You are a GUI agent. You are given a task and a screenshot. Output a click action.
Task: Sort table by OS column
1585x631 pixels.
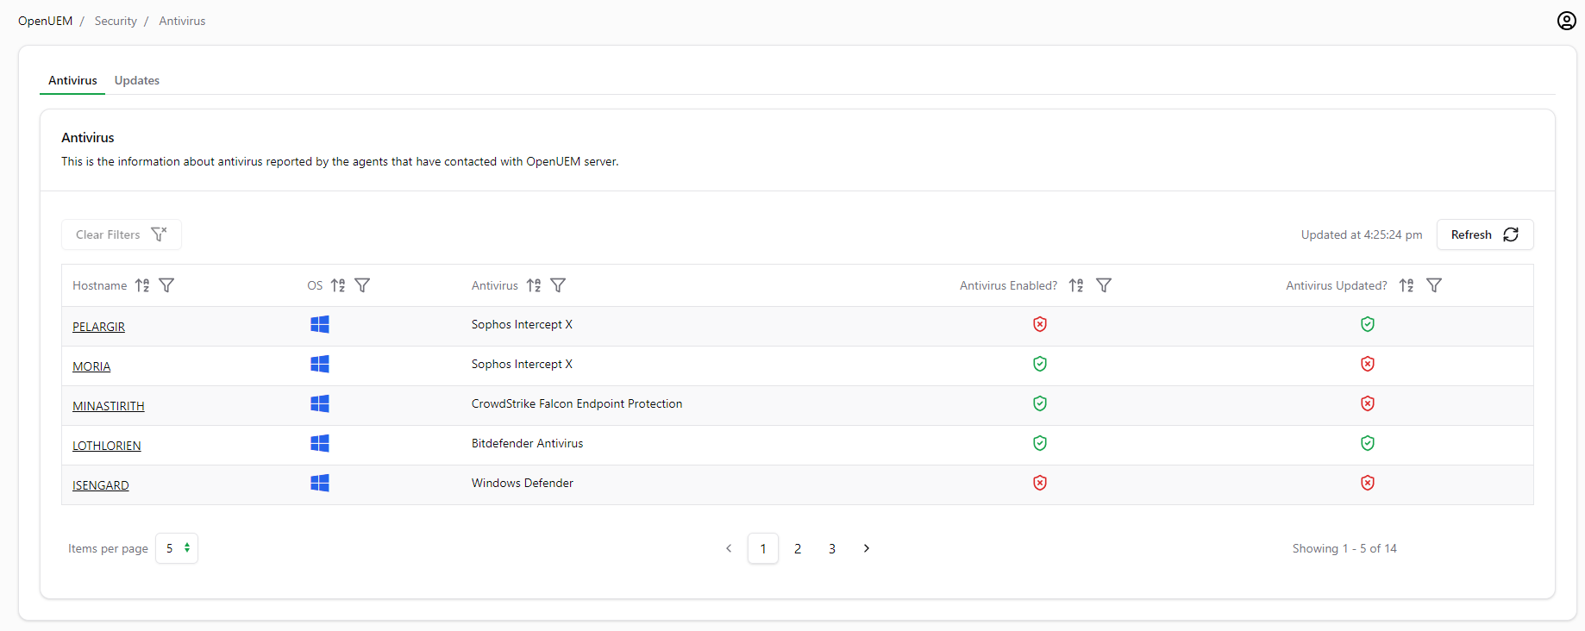coord(338,285)
